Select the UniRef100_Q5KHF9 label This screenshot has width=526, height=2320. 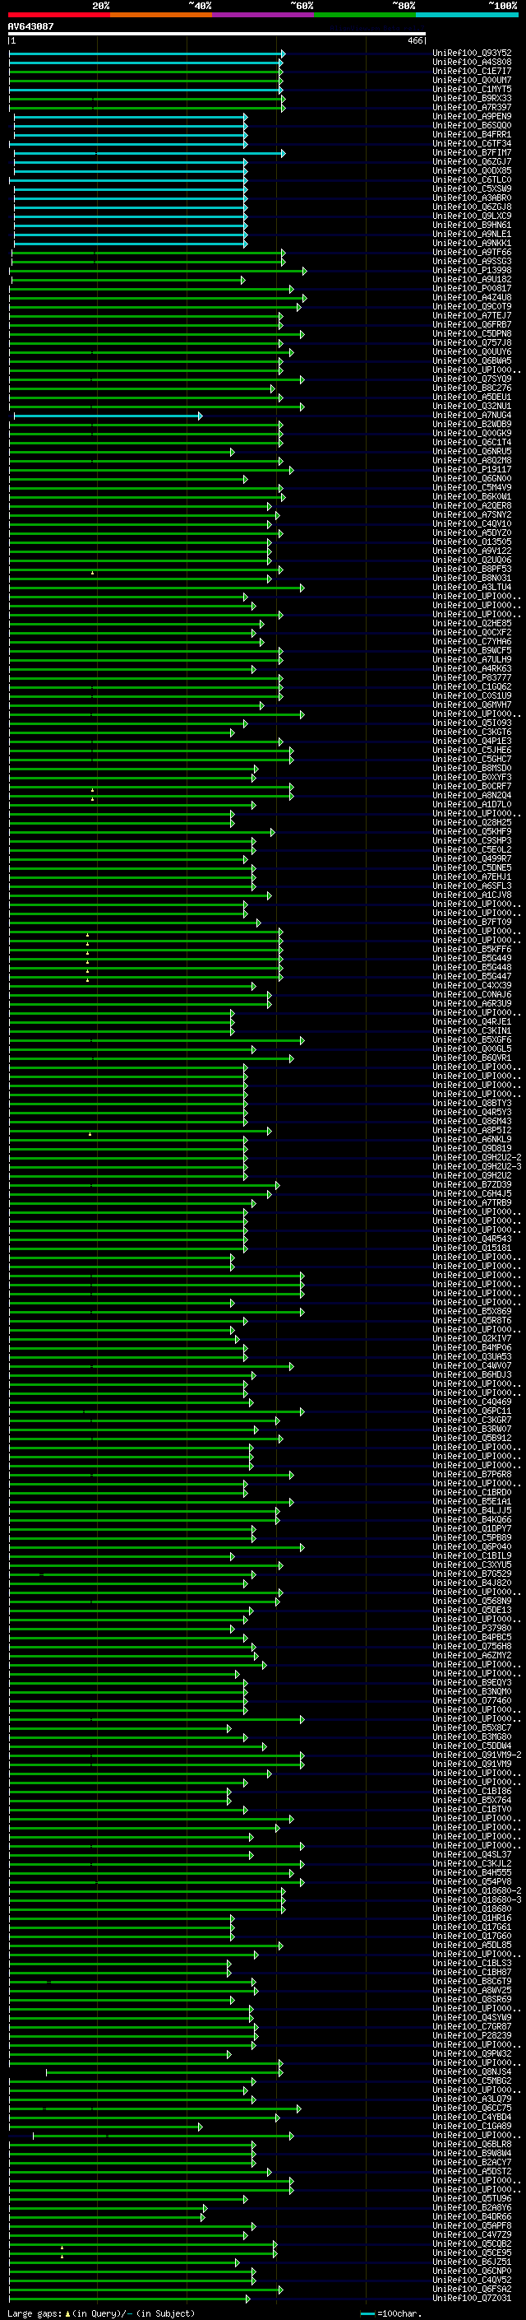click(472, 832)
